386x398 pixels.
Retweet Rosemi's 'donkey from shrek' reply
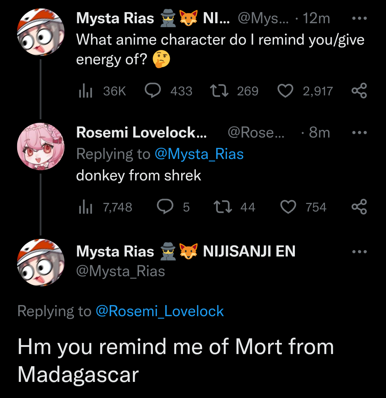point(223,207)
